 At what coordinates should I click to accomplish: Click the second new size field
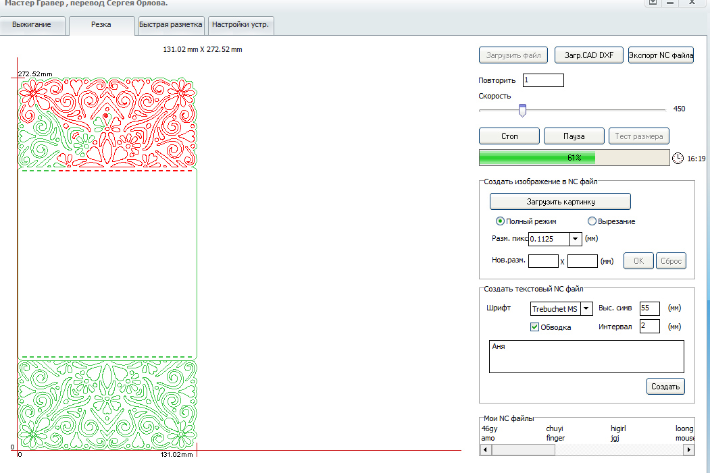582,261
